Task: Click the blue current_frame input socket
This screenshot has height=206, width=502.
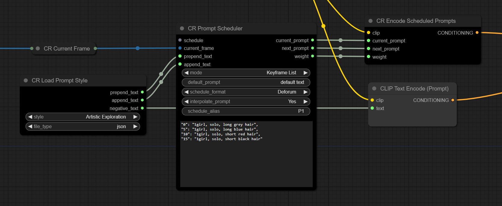Action: pyautogui.click(x=180, y=48)
